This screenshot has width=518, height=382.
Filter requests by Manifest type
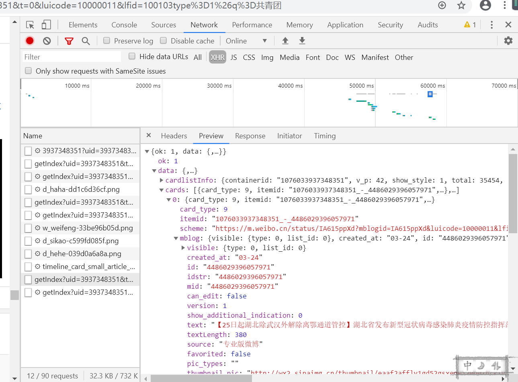(x=375, y=57)
